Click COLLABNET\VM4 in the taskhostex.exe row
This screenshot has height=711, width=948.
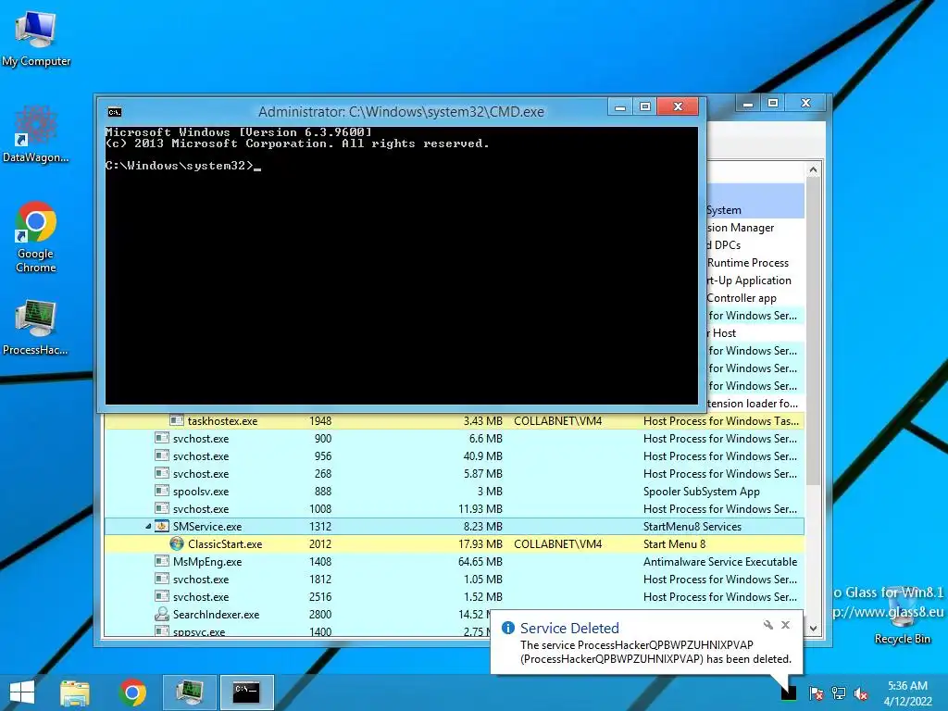click(558, 421)
